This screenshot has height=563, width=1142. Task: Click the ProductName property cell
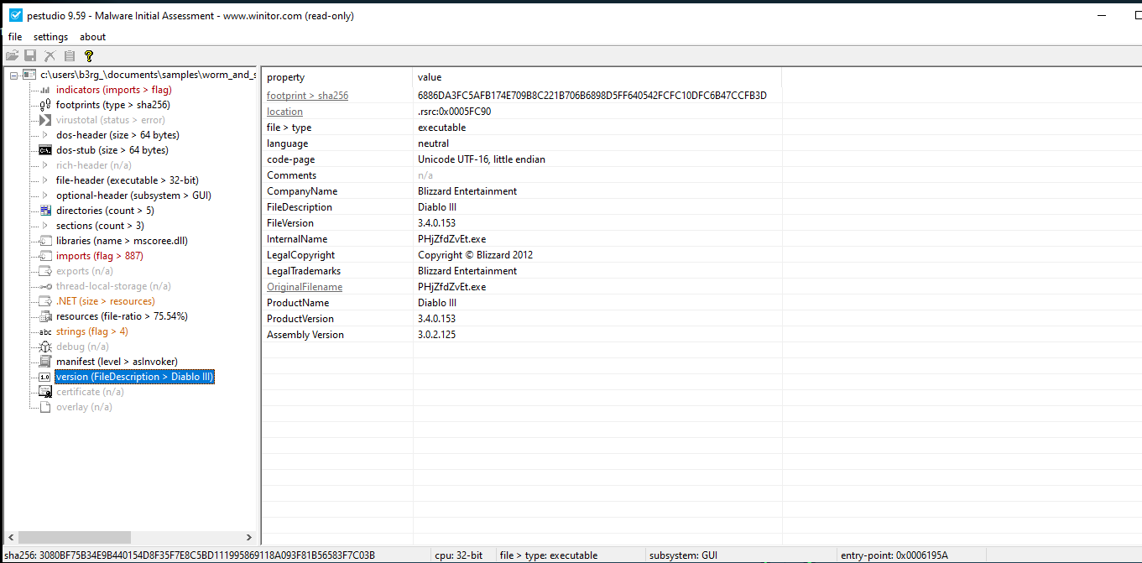pyautogui.click(x=298, y=303)
